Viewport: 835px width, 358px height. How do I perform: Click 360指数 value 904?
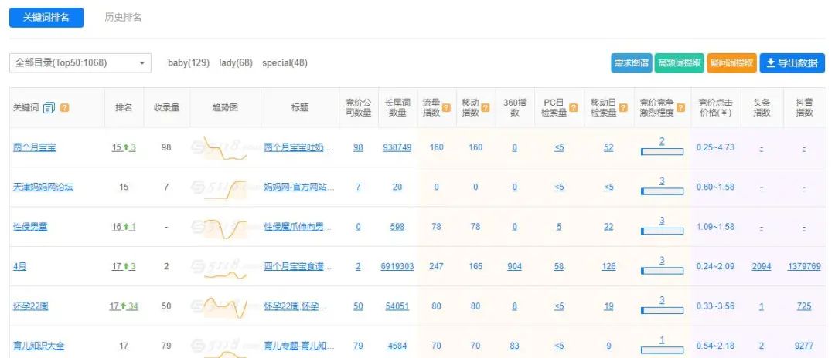pyautogui.click(x=514, y=267)
